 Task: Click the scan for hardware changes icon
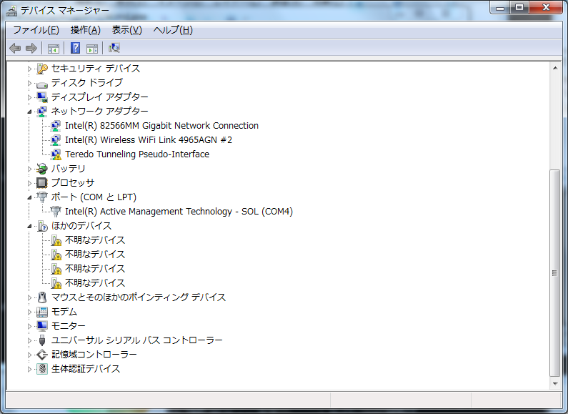[x=114, y=48]
